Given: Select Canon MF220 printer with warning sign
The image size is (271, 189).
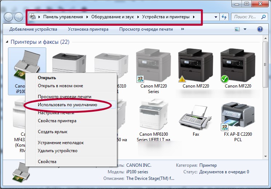Looking at the screenshot, I should tap(196, 68).
